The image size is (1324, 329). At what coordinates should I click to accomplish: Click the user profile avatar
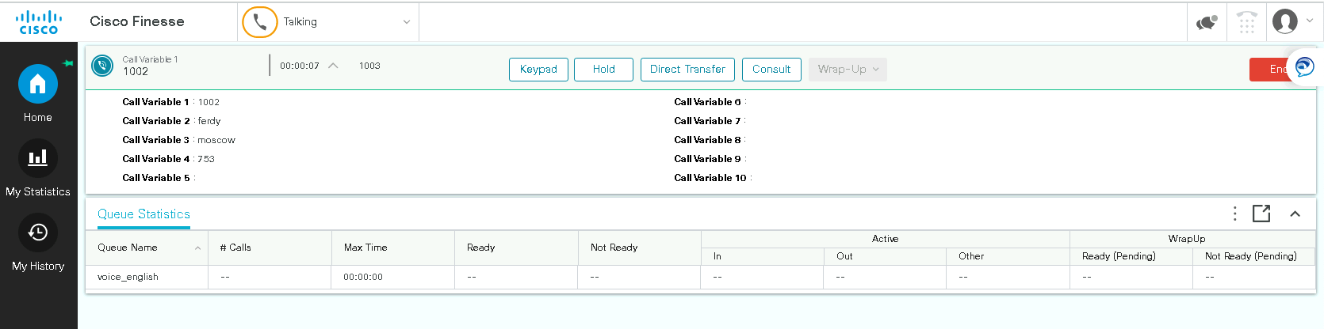(1285, 21)
